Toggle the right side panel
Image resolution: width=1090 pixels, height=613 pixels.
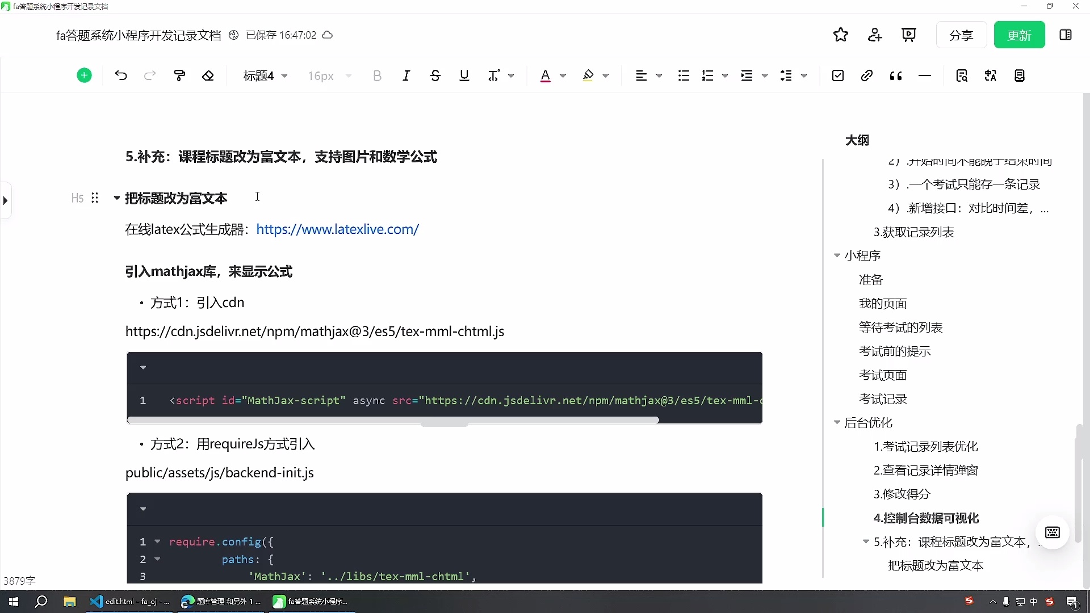[x=1066, y=35]
